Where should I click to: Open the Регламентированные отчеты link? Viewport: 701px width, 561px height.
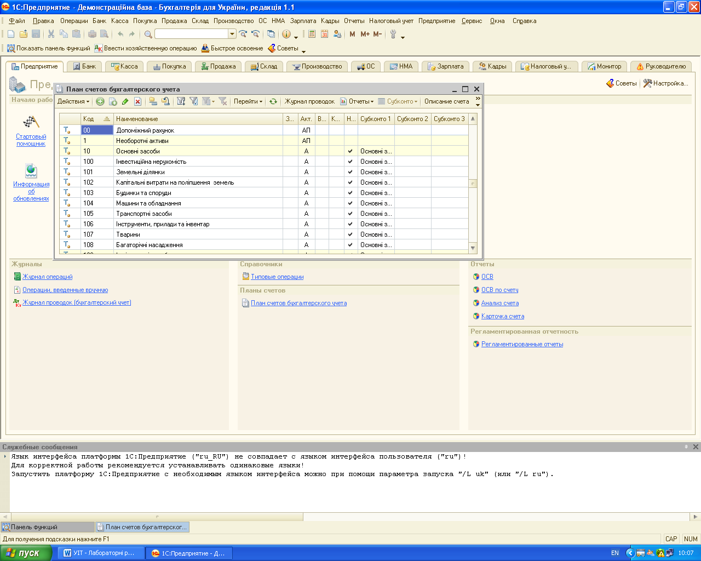[522, 344]
